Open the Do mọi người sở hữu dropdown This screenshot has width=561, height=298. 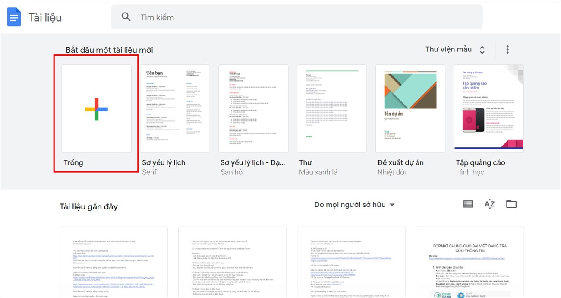tap(354, 205)
